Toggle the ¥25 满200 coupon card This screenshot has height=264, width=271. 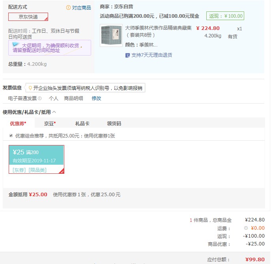pos(36,159)
